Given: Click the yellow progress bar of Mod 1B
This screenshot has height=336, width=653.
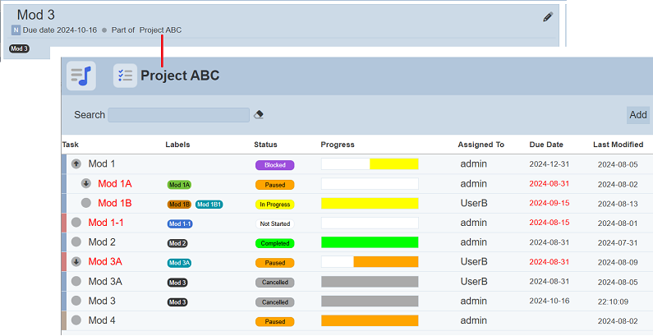Looking at the screenshot, I should tap(369, 204).
